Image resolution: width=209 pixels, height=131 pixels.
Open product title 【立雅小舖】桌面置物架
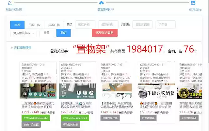click(117, 105)
